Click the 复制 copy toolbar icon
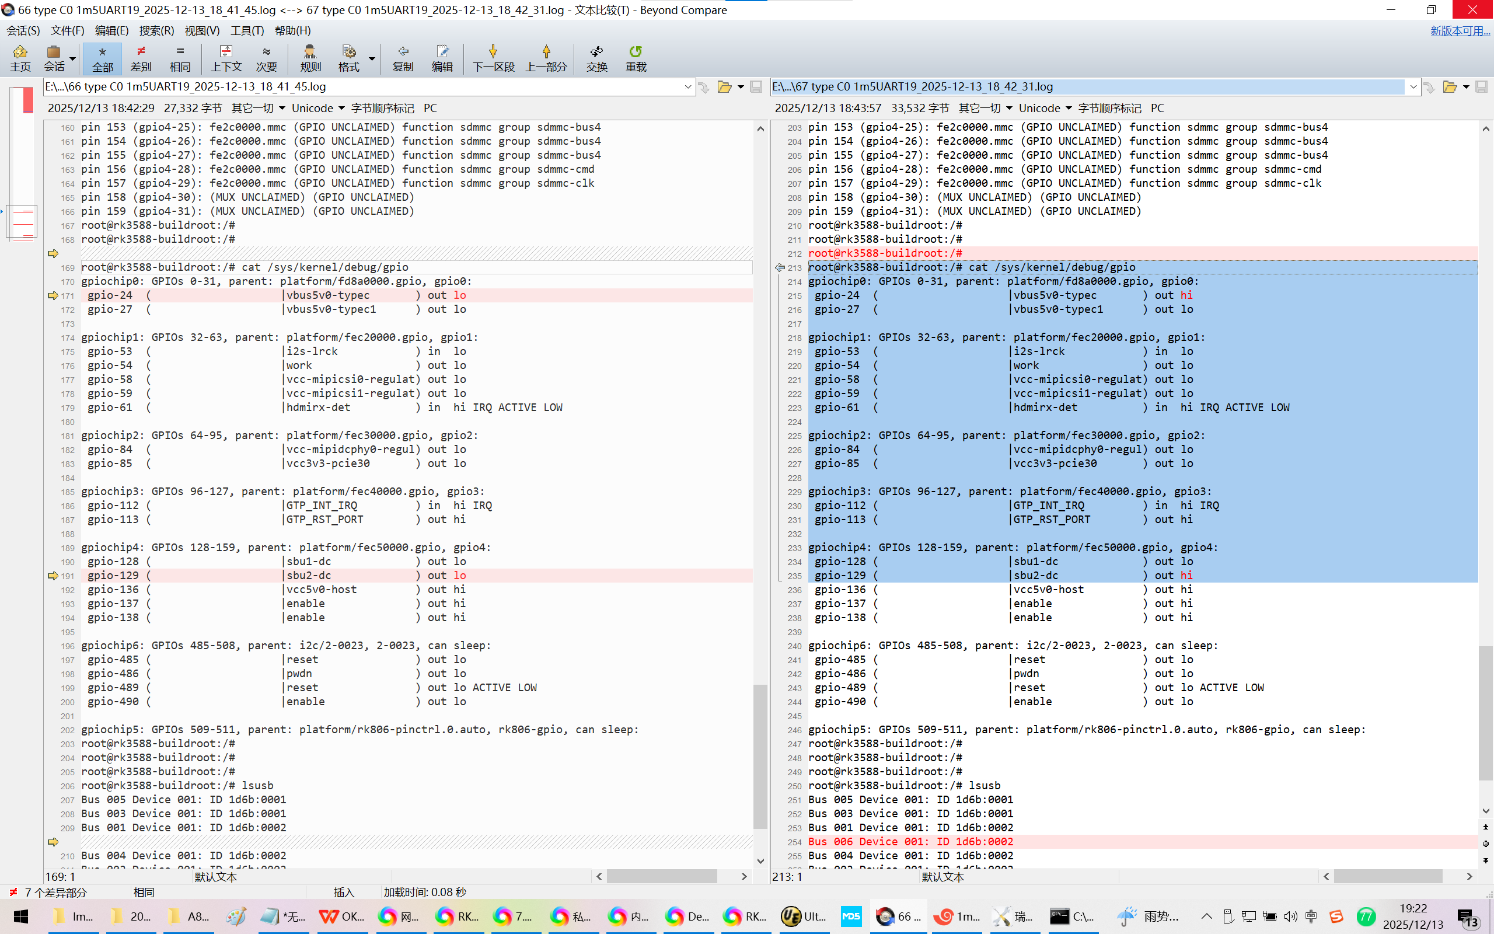Screen dimensions: 1494x934 (x=403, y=58)
